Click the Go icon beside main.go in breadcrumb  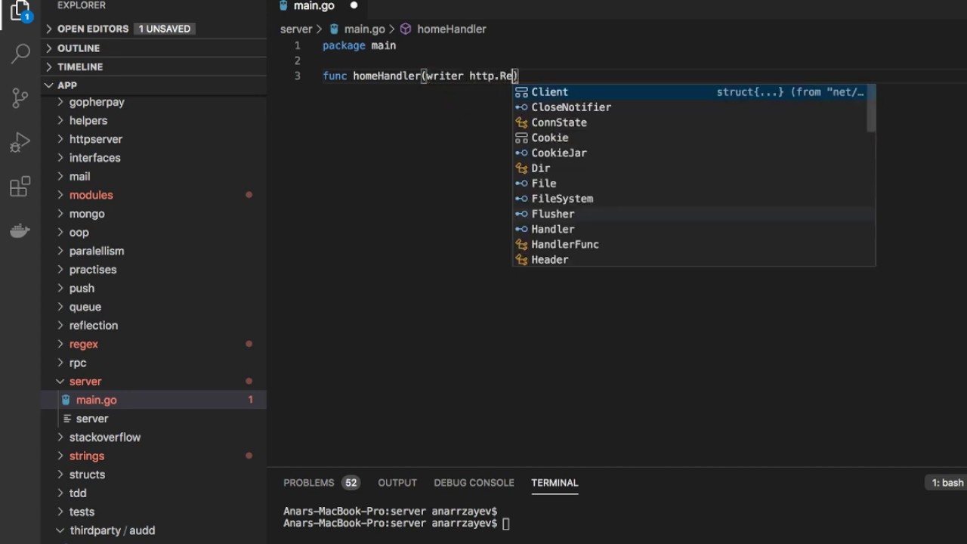pos(334,29)
